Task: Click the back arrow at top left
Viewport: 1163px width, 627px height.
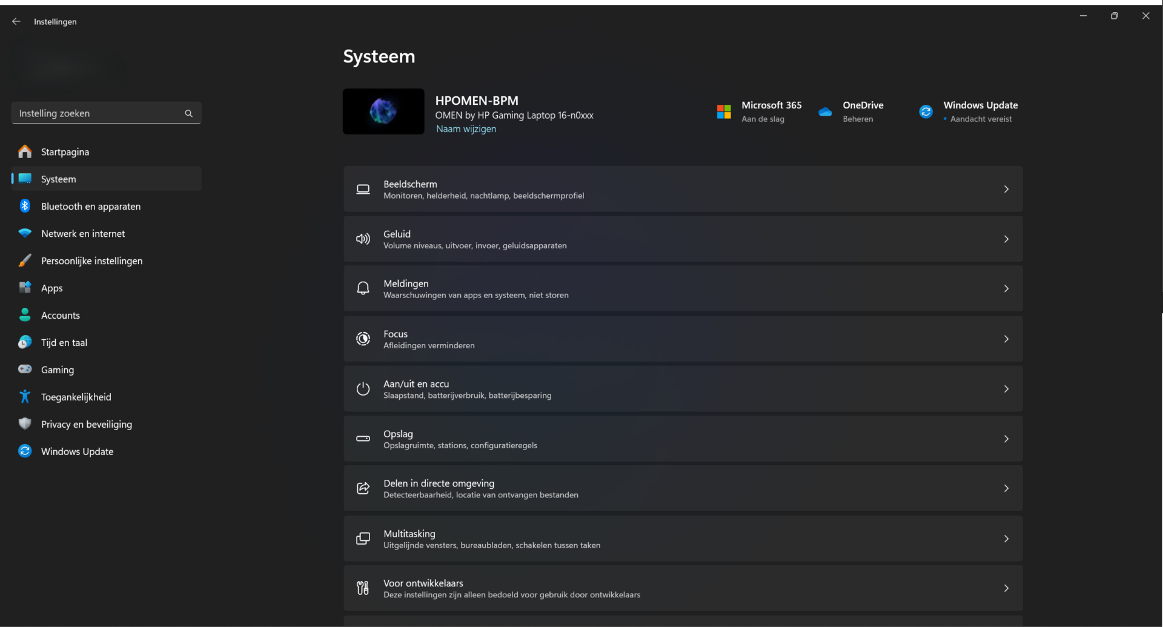Action: coord(16,21)
